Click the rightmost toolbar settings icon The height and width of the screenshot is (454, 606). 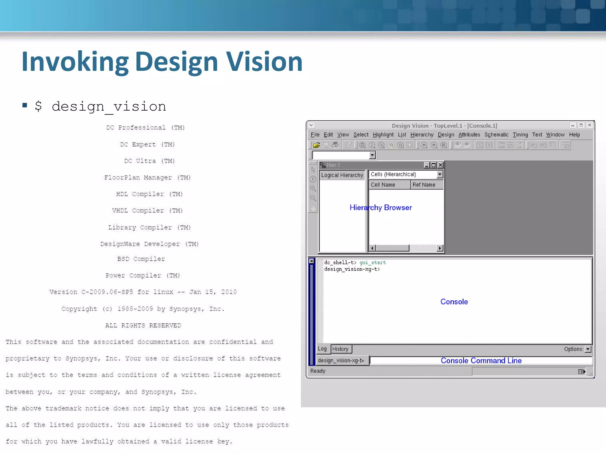[x=566, y=145]
